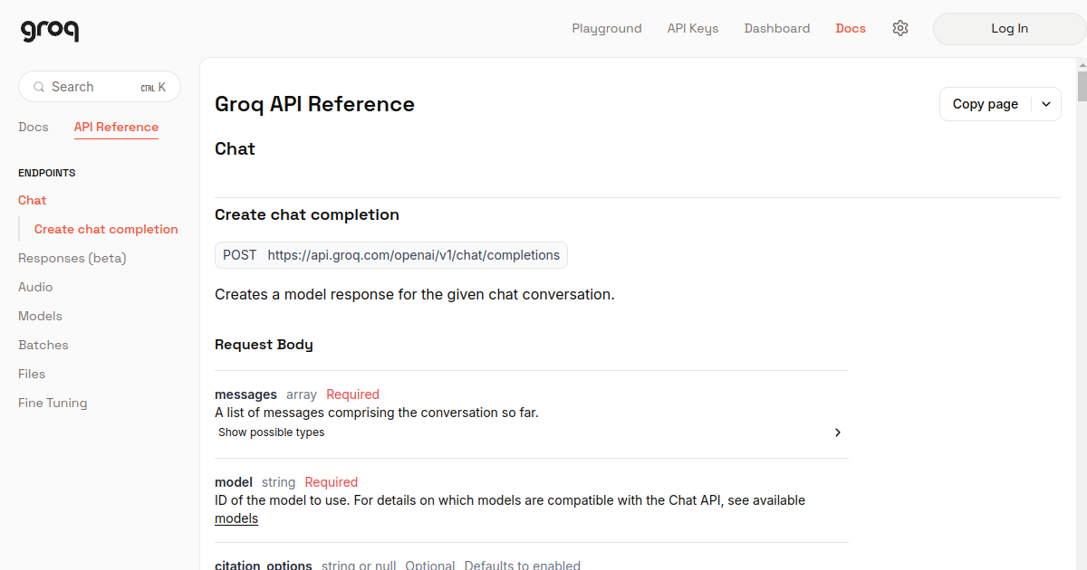Click the Chat section heading
This screenshot has height=570, width=1087.
[x=235, y=148]
